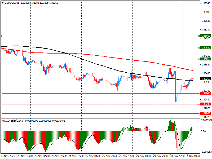Viewport: 212px width, 159px height.
Task: Grab the left handle of the 1.35010 line
Action: click(x=1, y=36)
